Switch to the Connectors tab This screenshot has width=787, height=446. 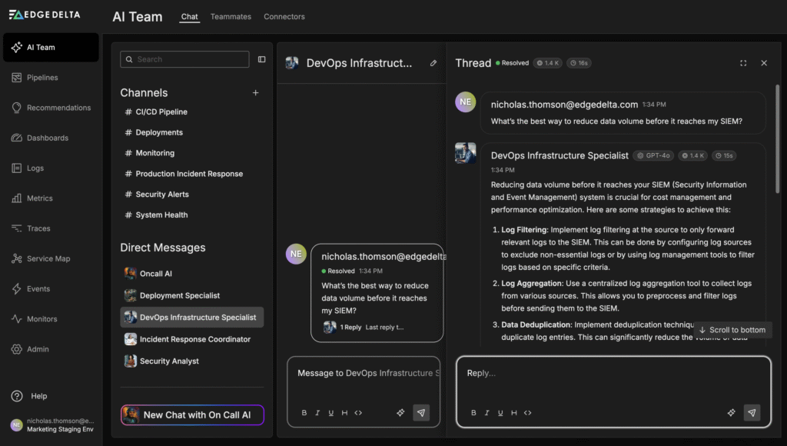point(284,17)
